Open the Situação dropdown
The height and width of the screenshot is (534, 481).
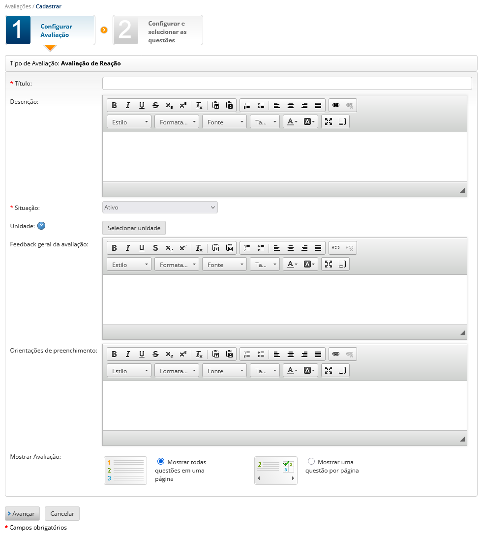coord(160,208)
